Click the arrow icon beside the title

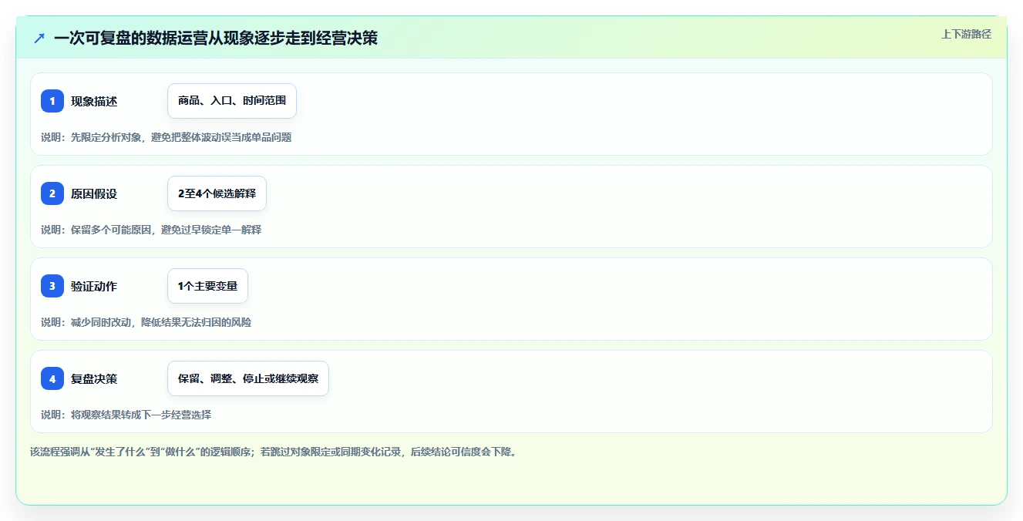point(39,38)
